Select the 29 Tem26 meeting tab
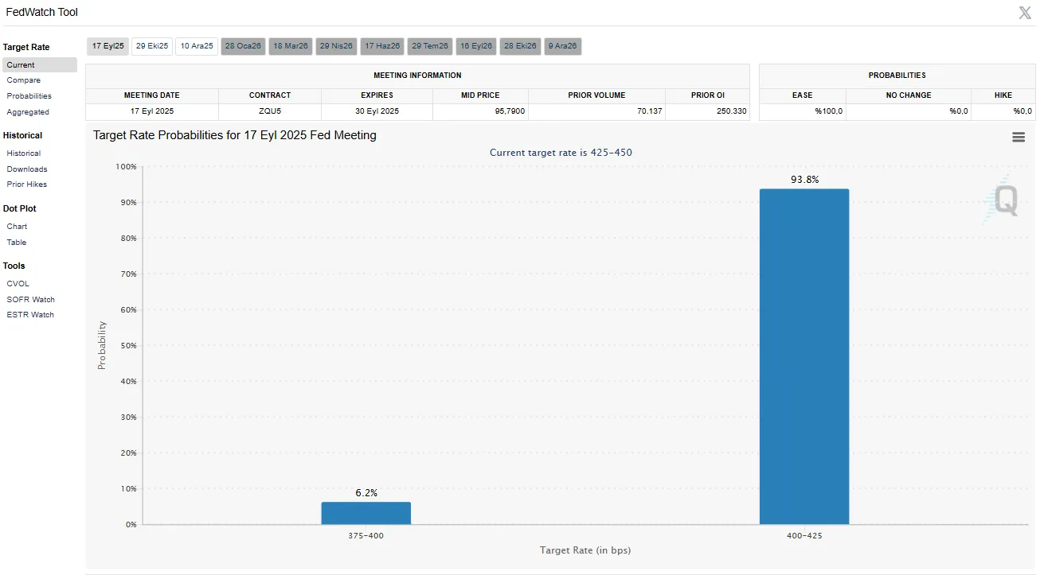 (x=430, y=46)
